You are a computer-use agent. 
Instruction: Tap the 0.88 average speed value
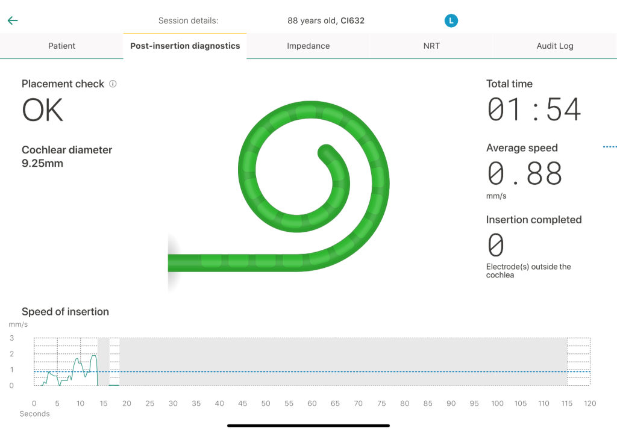(524, 173)
